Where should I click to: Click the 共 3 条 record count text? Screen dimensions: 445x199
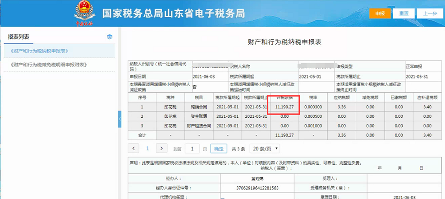(239, 148)
